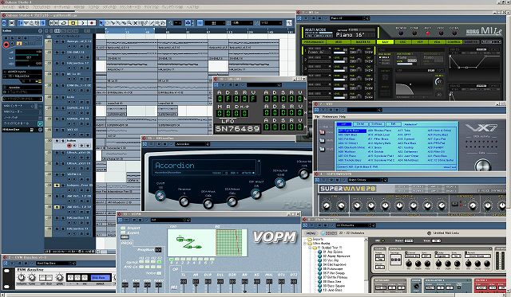This screenshot has height=297, width=511.
Task: Select the 10 Juno Bass preset in Ultra Analog
Action: [330, 290]
